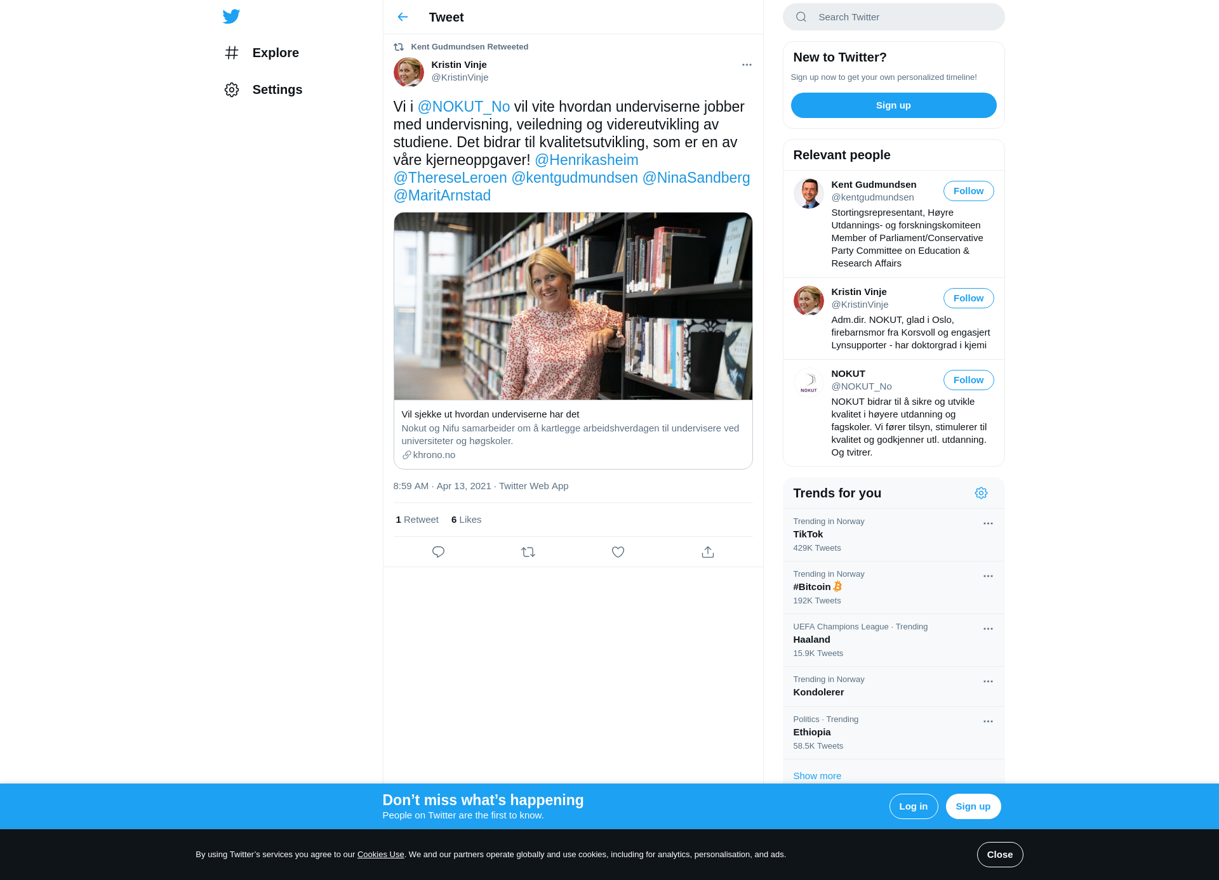Click the reply speech bubble icon
1219x880 pixels.
438,552
